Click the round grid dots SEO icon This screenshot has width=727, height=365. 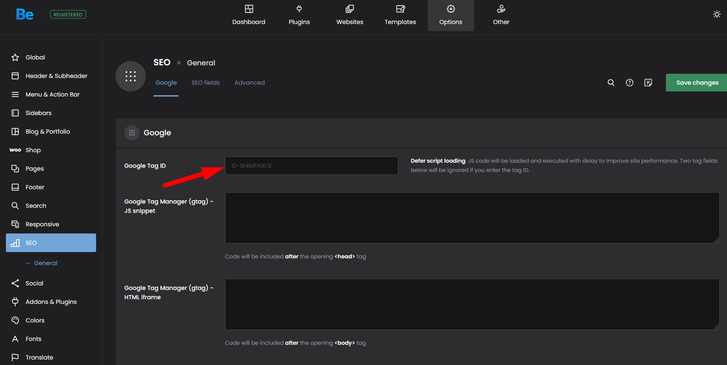[131, 76]
